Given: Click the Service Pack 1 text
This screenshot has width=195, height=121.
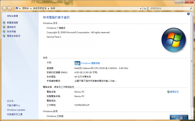Looking at the screenshot, I should click(x=54, y=37).
